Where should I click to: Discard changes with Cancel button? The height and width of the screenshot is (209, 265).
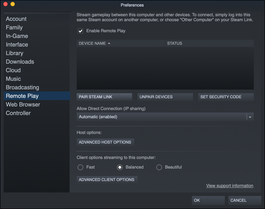point(245,200)
